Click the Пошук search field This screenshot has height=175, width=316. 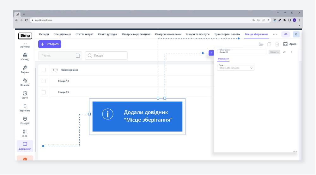(106, 56)
